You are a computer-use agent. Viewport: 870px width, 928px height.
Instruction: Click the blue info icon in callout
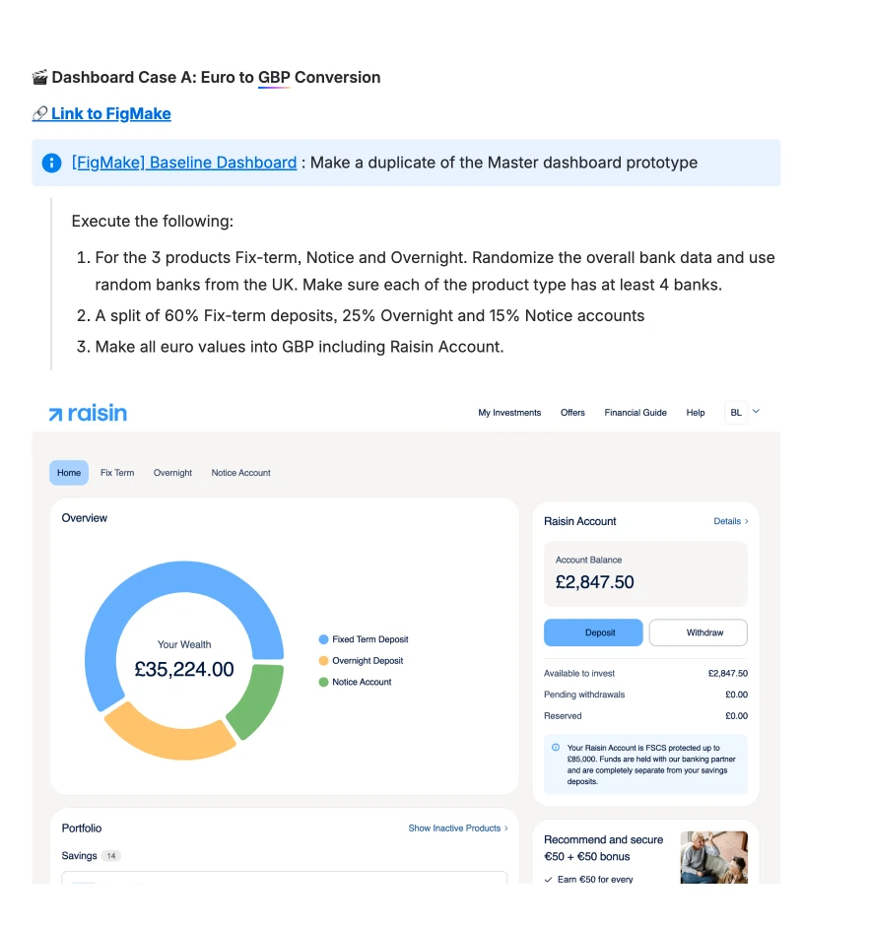(x=51, y=163)
